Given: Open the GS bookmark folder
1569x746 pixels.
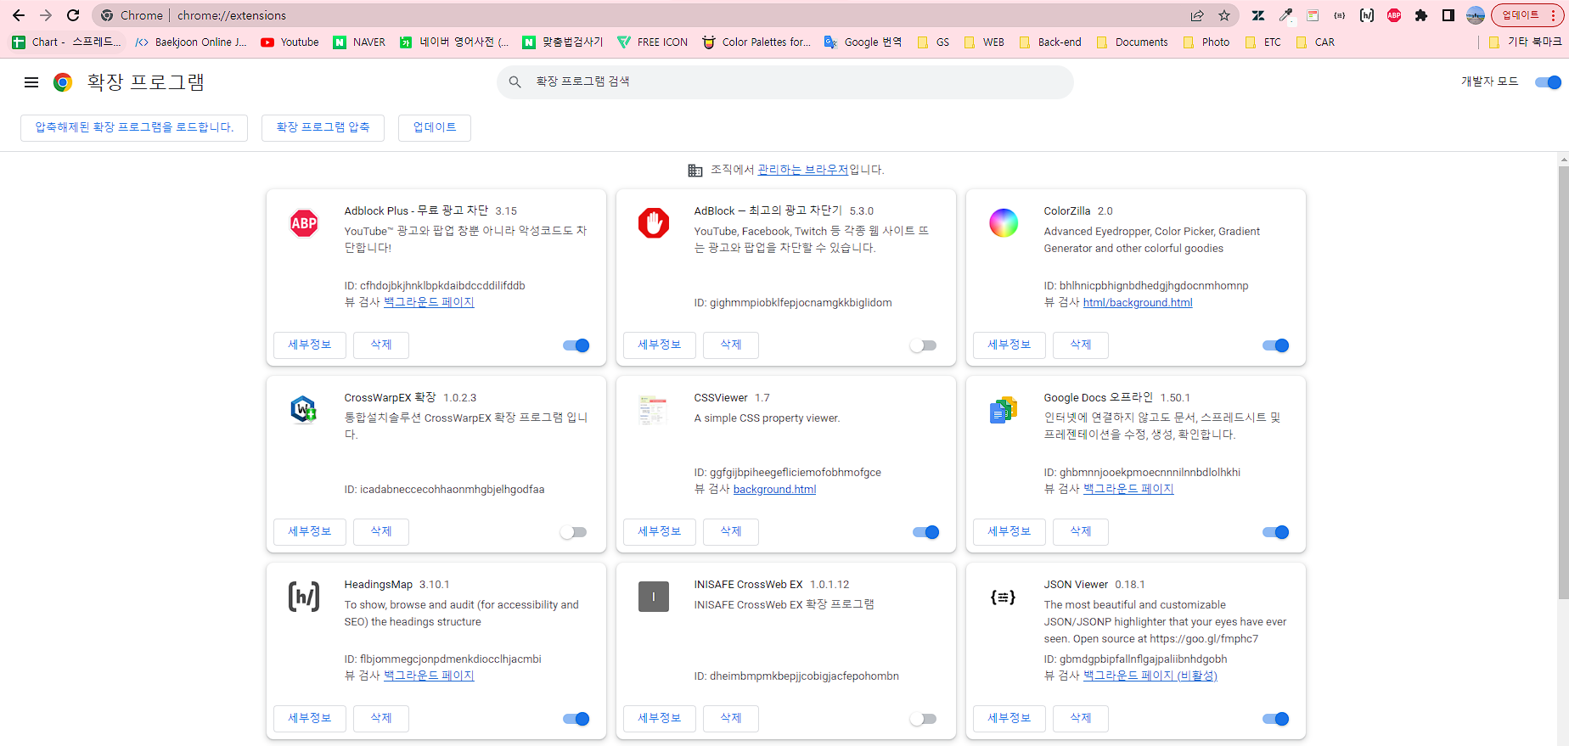Looking at the screenshot, I should pyautogui.click(x=933, y=42).
